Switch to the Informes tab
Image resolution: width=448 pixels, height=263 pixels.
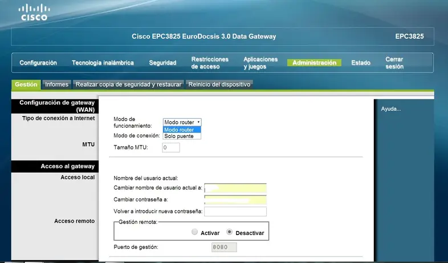(56, 84)
